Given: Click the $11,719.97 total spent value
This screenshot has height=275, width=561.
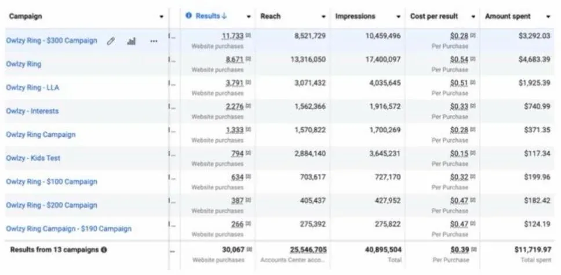Looking at the screenshot, I should 533,249.
